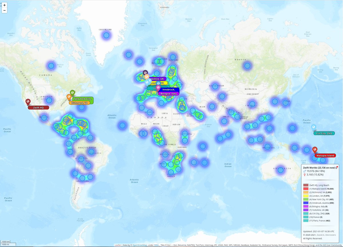Click the peach-orange pin over England
Screen dimensions: 343x247
[147, 77]
